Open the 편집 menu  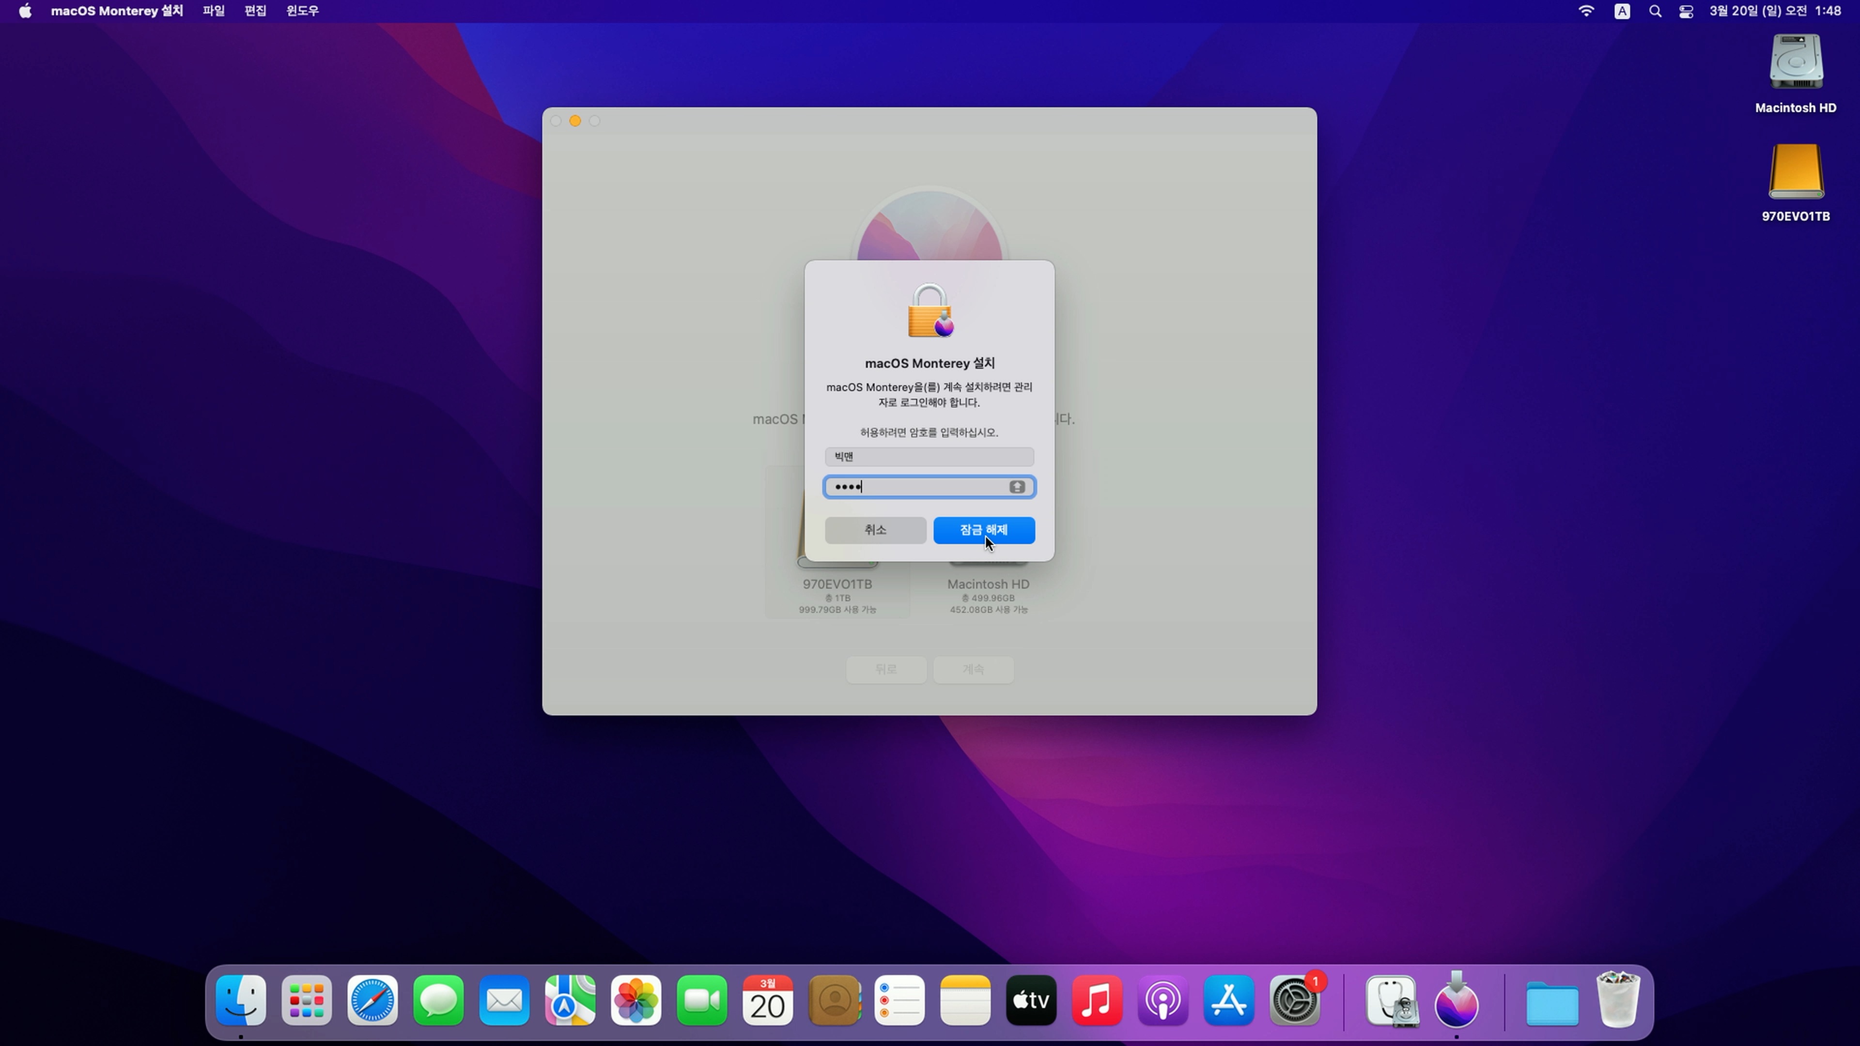click(256, 11)
